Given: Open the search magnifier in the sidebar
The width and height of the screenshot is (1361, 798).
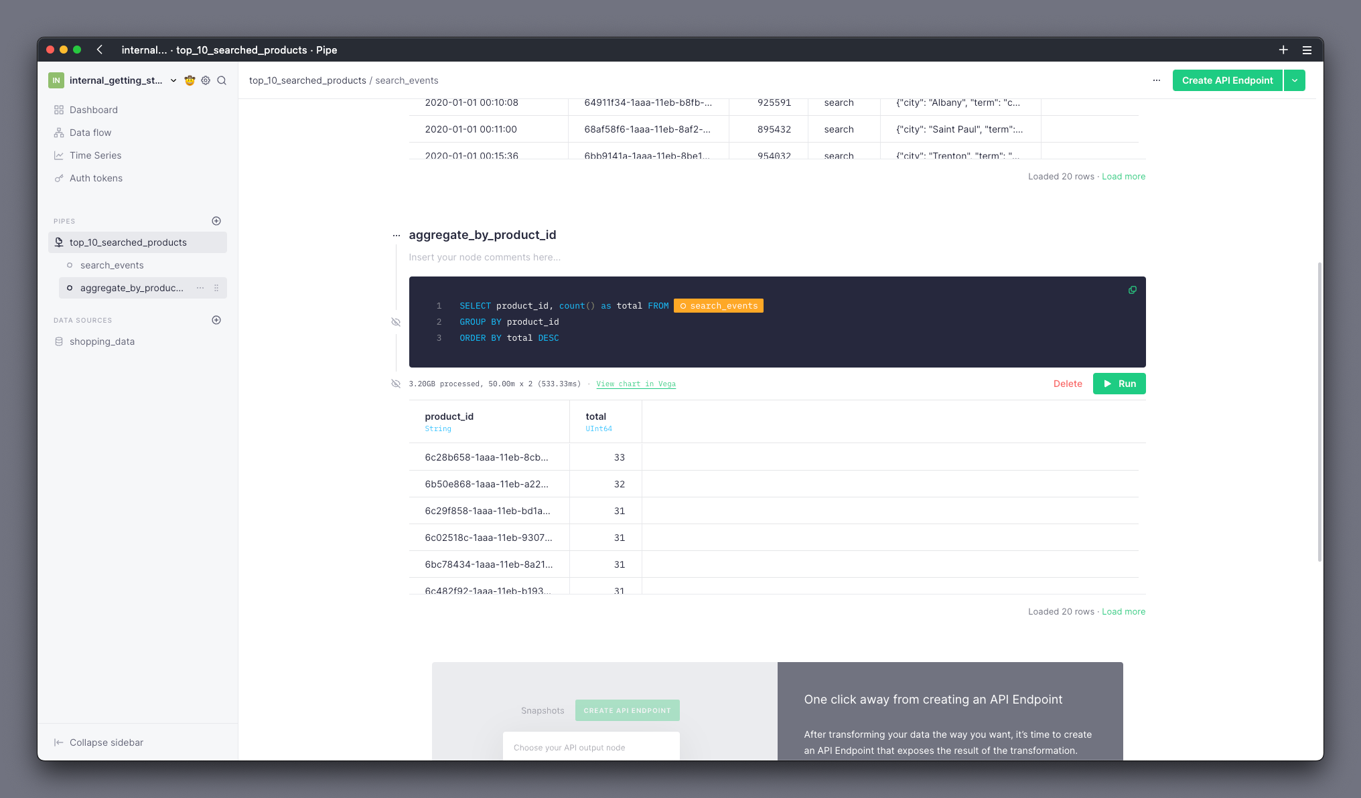Looking at the screenshot, I should pyautogui.click(x=222, y=80).
